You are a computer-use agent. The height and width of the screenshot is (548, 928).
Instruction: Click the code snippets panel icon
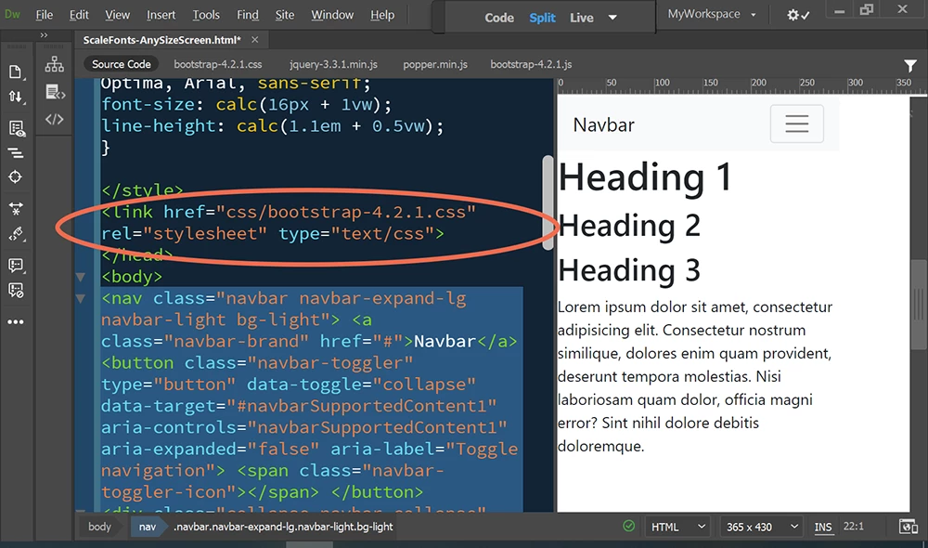(55, 93)
